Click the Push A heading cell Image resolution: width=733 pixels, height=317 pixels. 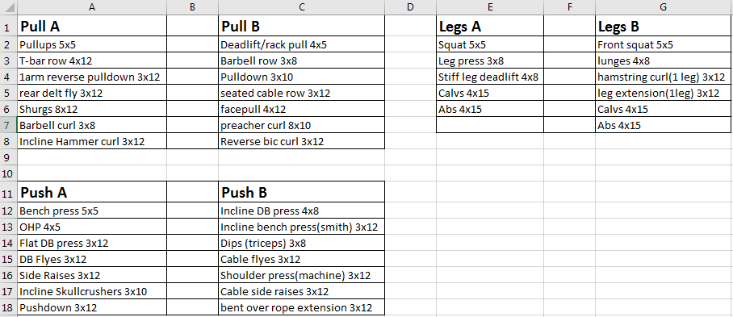point(92,192)
